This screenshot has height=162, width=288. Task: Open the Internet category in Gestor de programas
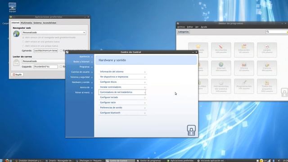point(221,68)
